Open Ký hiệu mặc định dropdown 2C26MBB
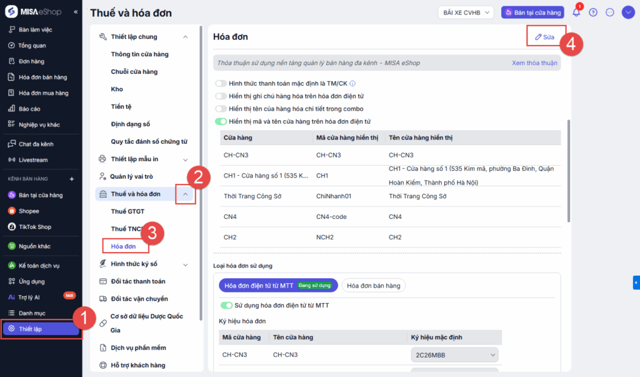The height and width of the screenshot is (377, 640). coord(454,355)
